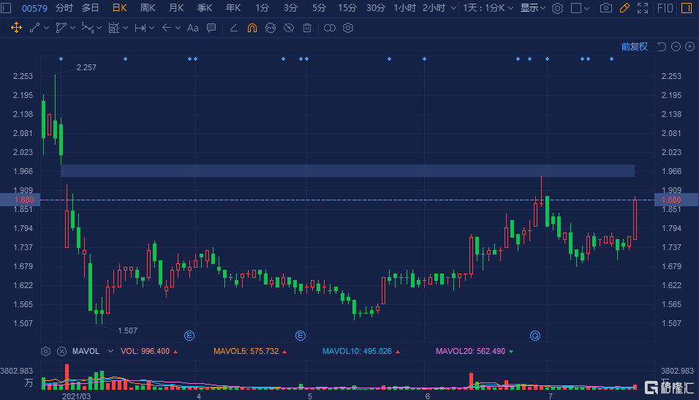The height and width of the screenshot is (400, 699).
Task: Click the orange pencil drawing icon
Action: tap(624, 8)
